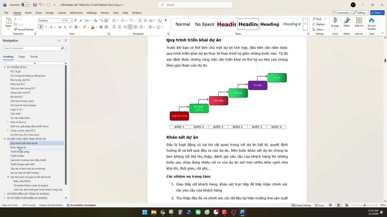The image size is (387, 217).
Task: Open the Select dropdown in Editing group
Action: click(319, 30)
